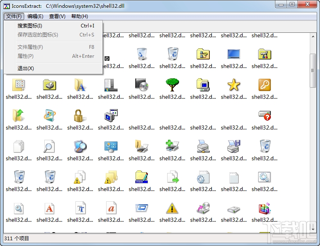This screenshot has width=320, height=246.
Task: Click the vertical scrollbar thumb
Action: click(313, 71)
